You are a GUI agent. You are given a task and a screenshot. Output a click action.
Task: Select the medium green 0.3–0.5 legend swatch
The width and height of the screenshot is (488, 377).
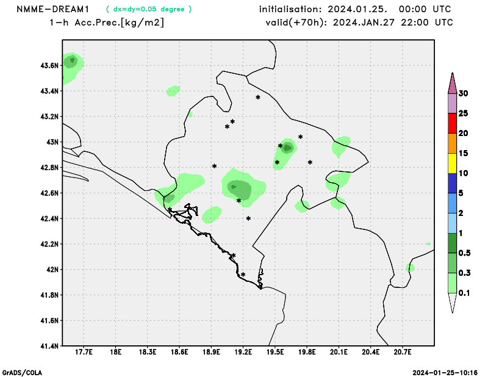pos(452,263)
